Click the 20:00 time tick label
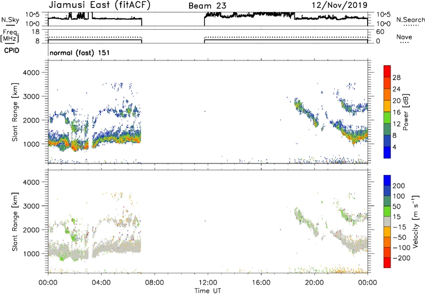Image resolution: width=425 pixels, height=294 pixels. tap(314, 283)
